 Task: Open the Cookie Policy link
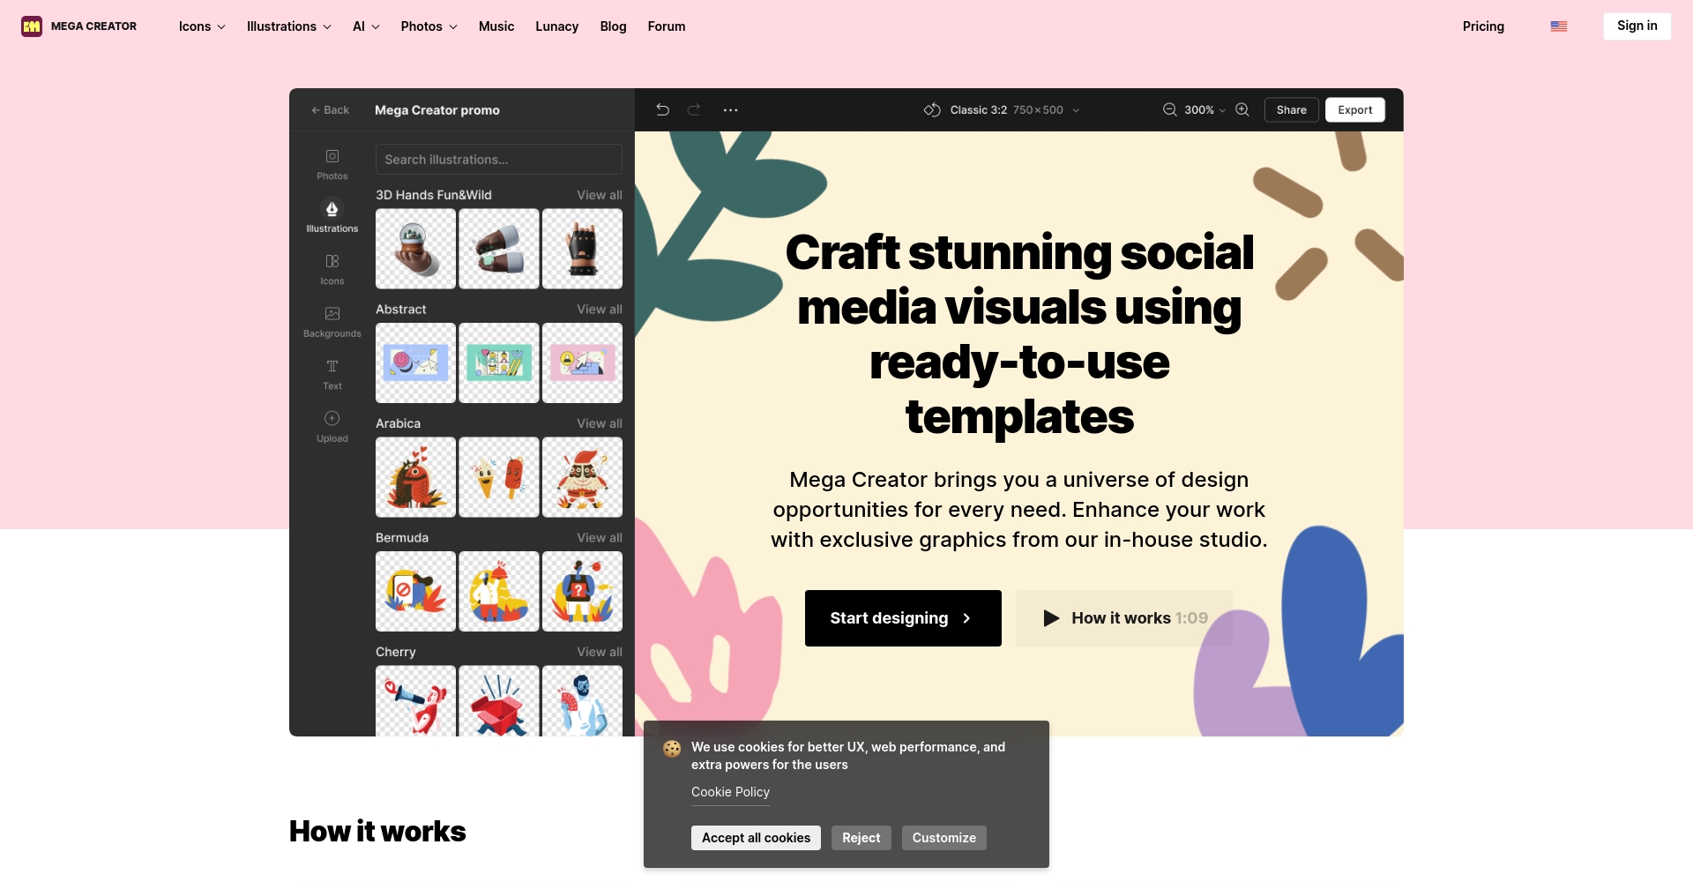(x=730, y=792)
